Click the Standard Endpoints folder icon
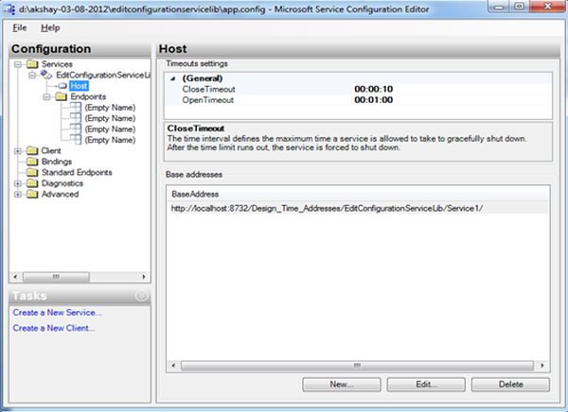The image size is (568, 412). (x=32, y=172)
